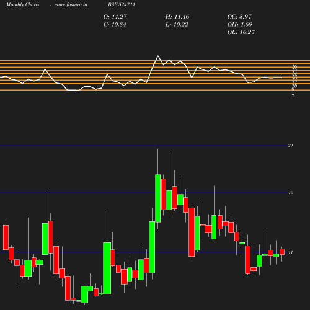
Task: Click the 'Monthly Charts' title text
Action: pyautogui.click(x=22, y=4)
